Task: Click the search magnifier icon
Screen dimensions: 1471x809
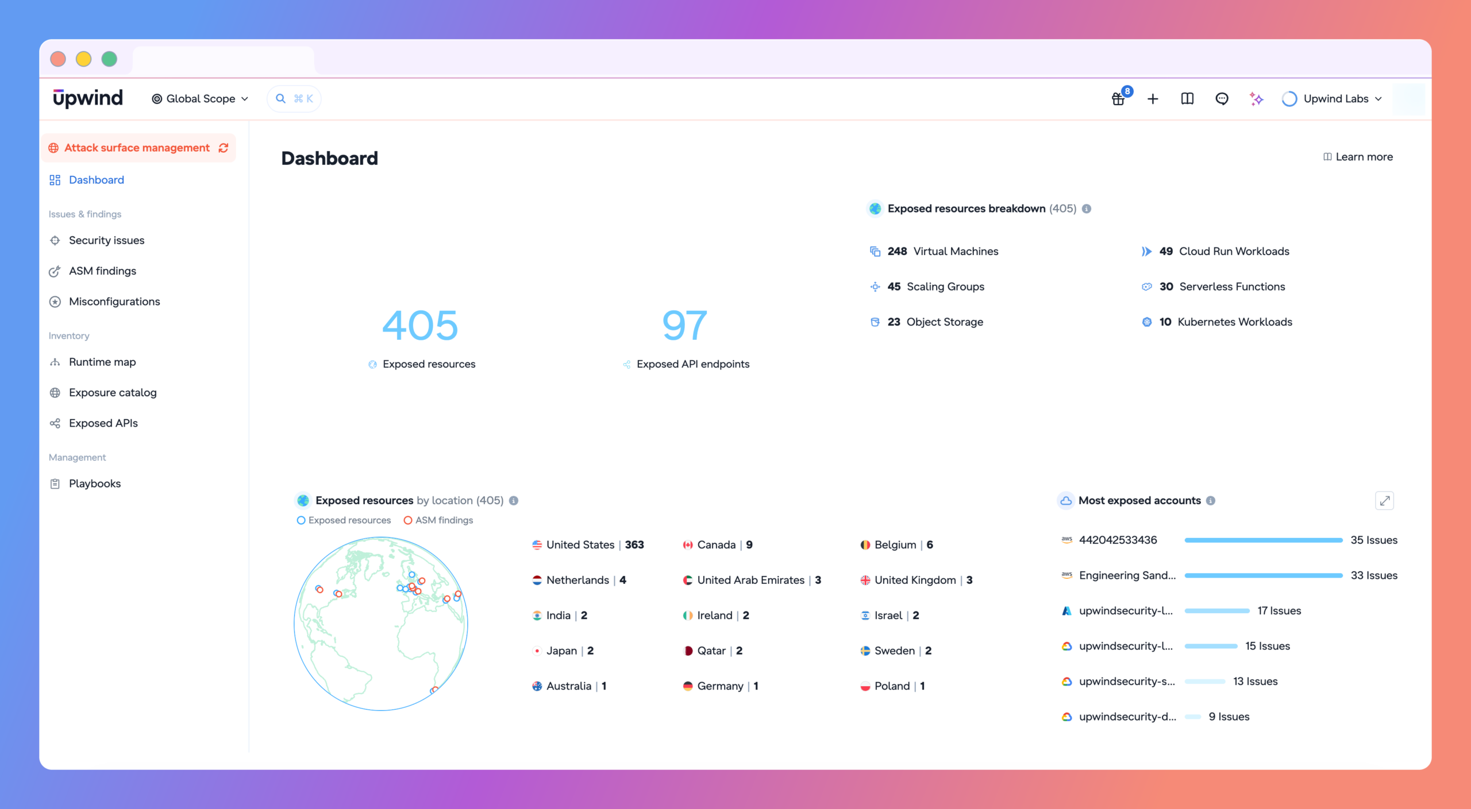Action: point(280,99)
